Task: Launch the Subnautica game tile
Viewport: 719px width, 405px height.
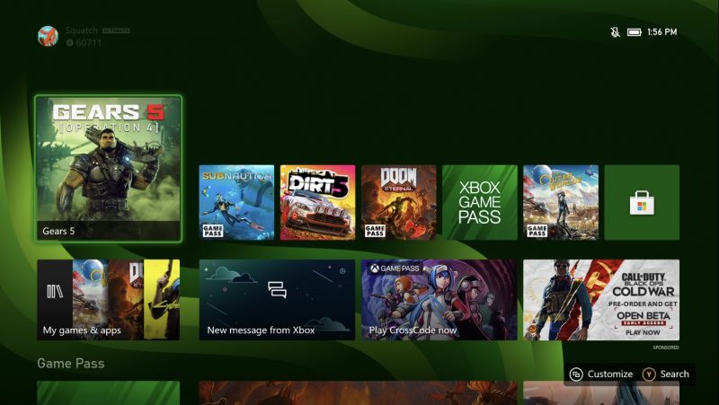Action: click(236, 203)
